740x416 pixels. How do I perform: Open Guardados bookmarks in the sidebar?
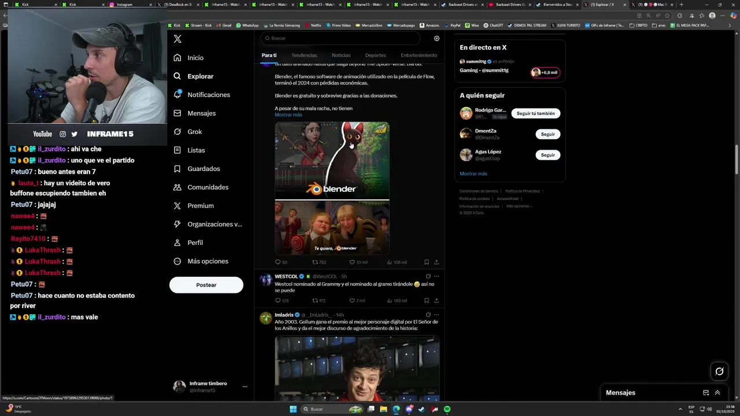197,169
